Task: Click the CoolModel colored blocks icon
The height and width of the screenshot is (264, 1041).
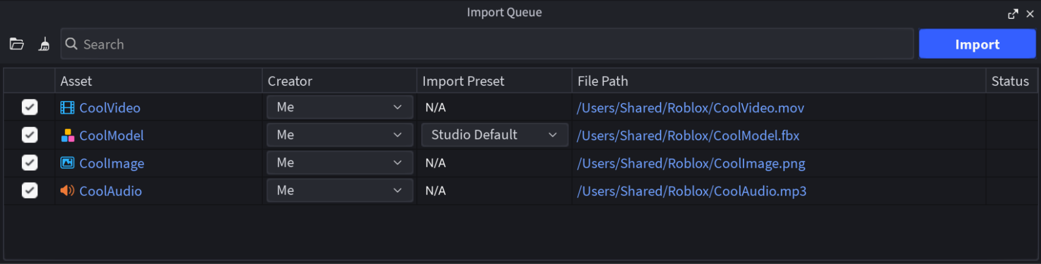Action: click(x=67, y=135)
